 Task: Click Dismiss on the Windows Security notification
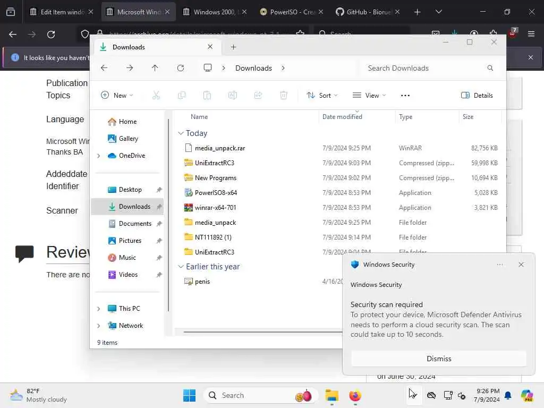click(438, 359)
